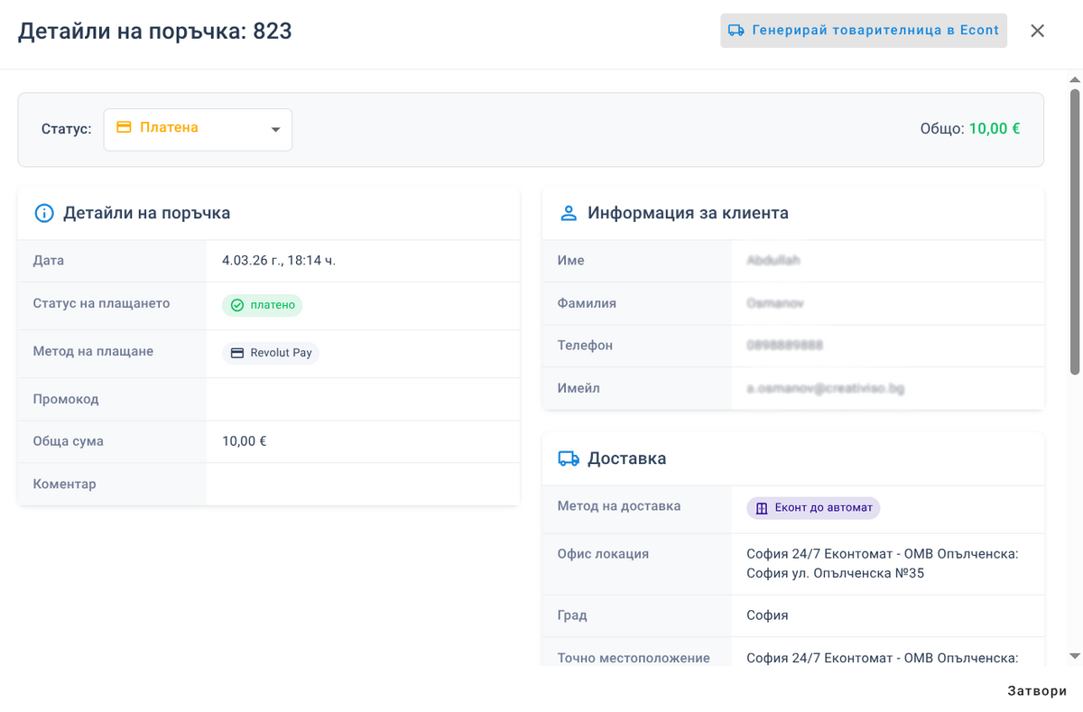This screenshot has width=1083, height=712.
Task: Click the locker icon in Еконт до автомат
Action: pyautogui.click(x=762, y=509)
